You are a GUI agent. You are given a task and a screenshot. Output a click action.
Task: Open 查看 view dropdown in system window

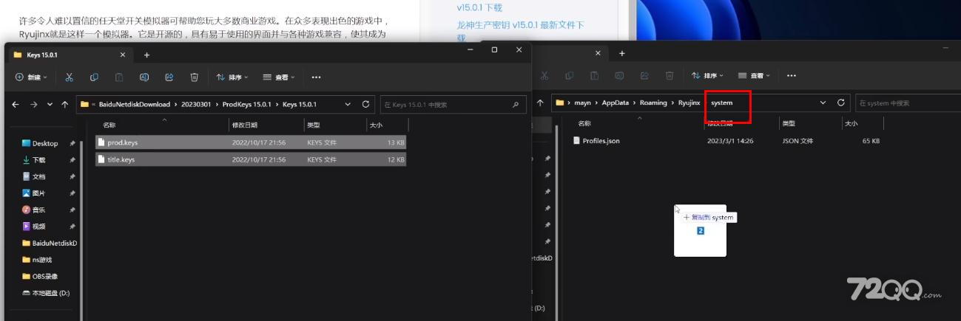pyautogui.click(x=754, y=75)
